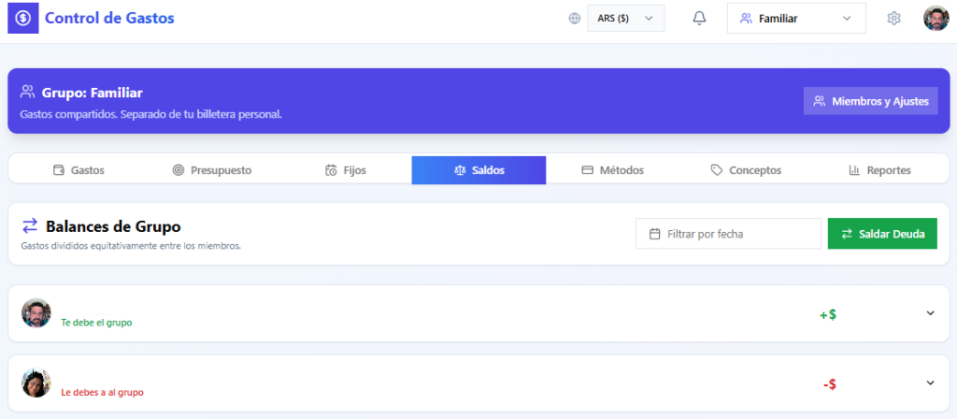The image size is (957, 419).
Task: Switch to the Gastos tab
Action: [79, 170]
